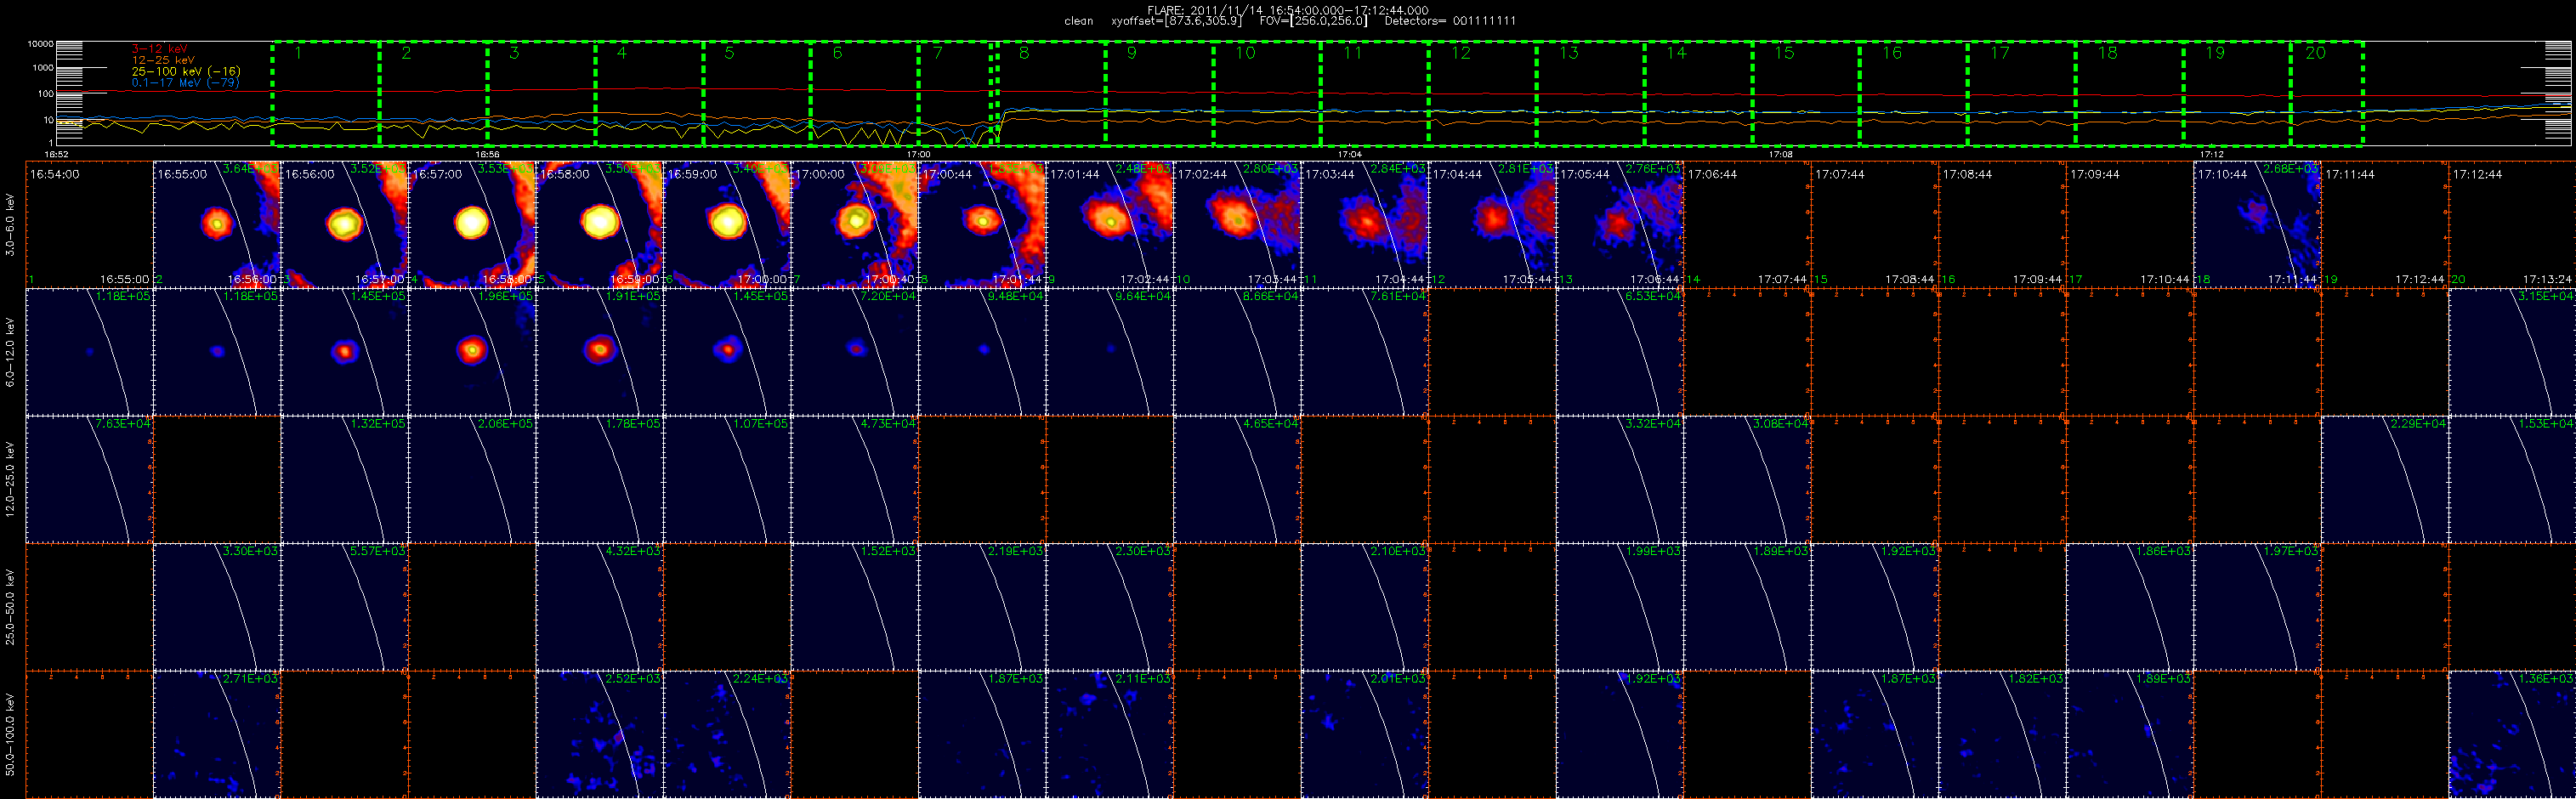Select the 25.0-50.0 keV image labeled 4.32E+03

pos(600,607)
